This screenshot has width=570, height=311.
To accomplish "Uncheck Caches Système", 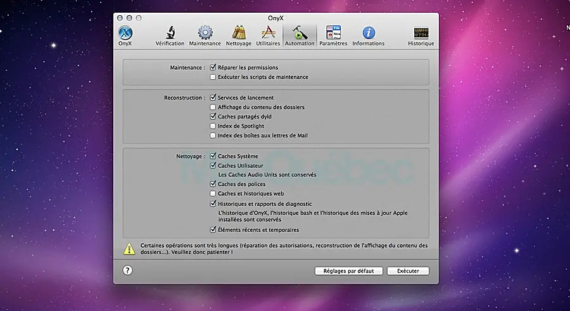I will (x=213, y=156).
